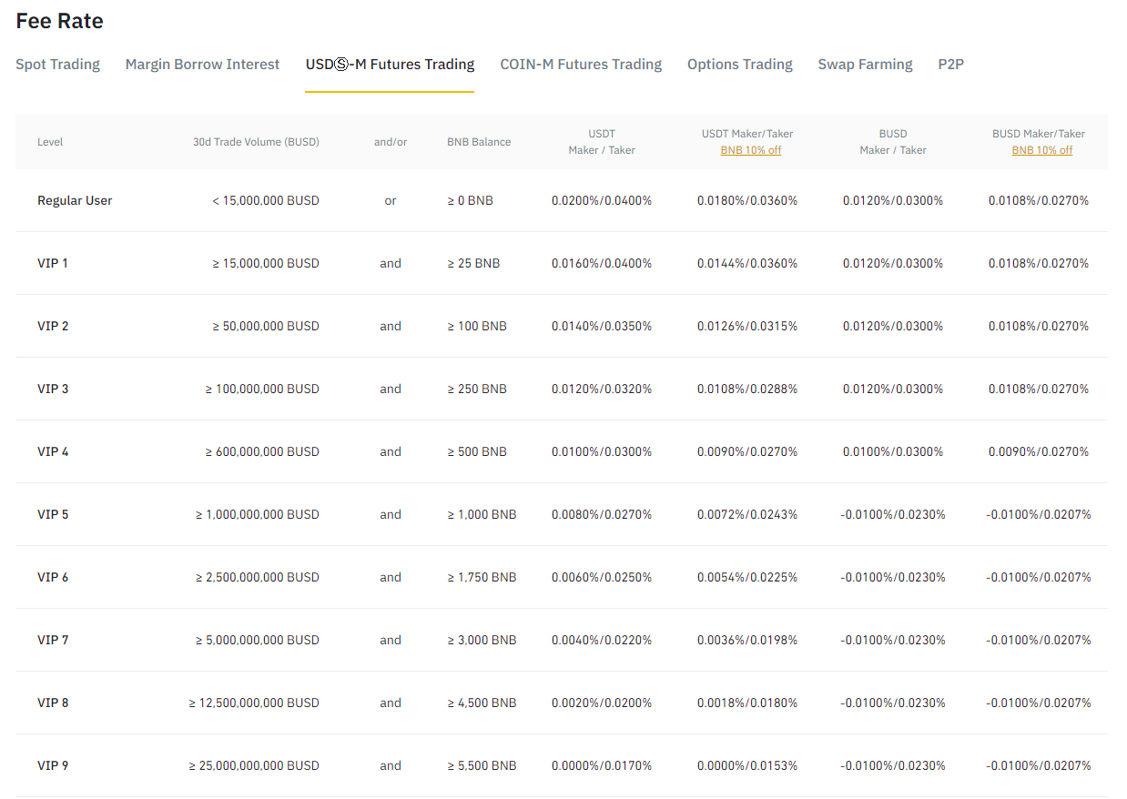This screenshot has height=799, width=1127.
Task: Click the 0.0200%/0.0400% USDT fee cell
Action: [602, 200]
